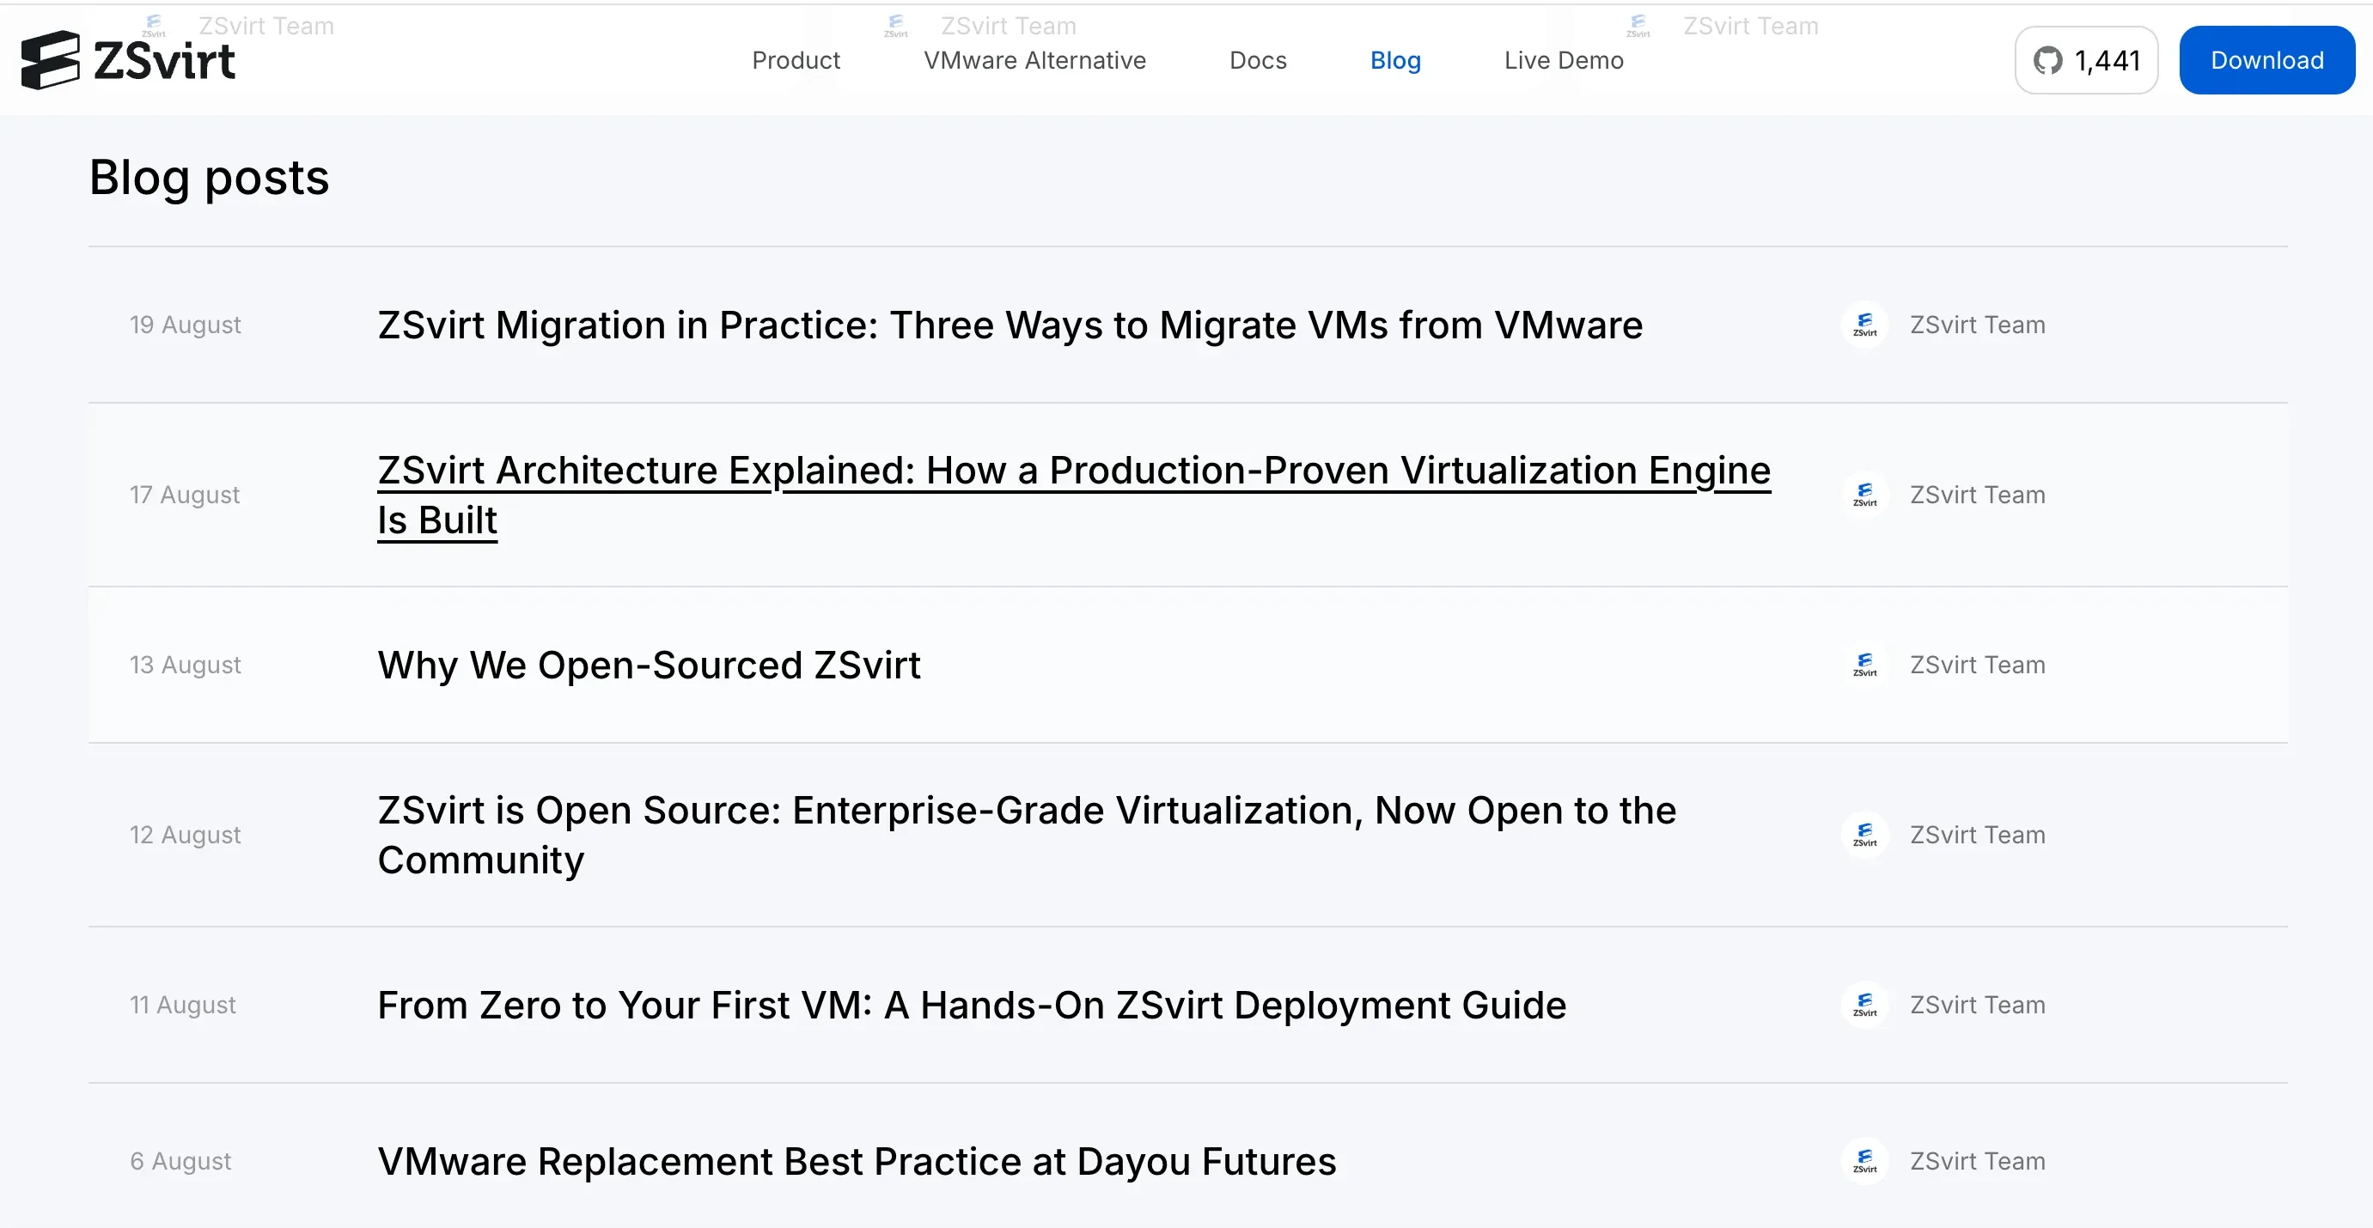
Task: Open the ZSvirt Architecture Explained post
Action: (x=1074, y=495)
